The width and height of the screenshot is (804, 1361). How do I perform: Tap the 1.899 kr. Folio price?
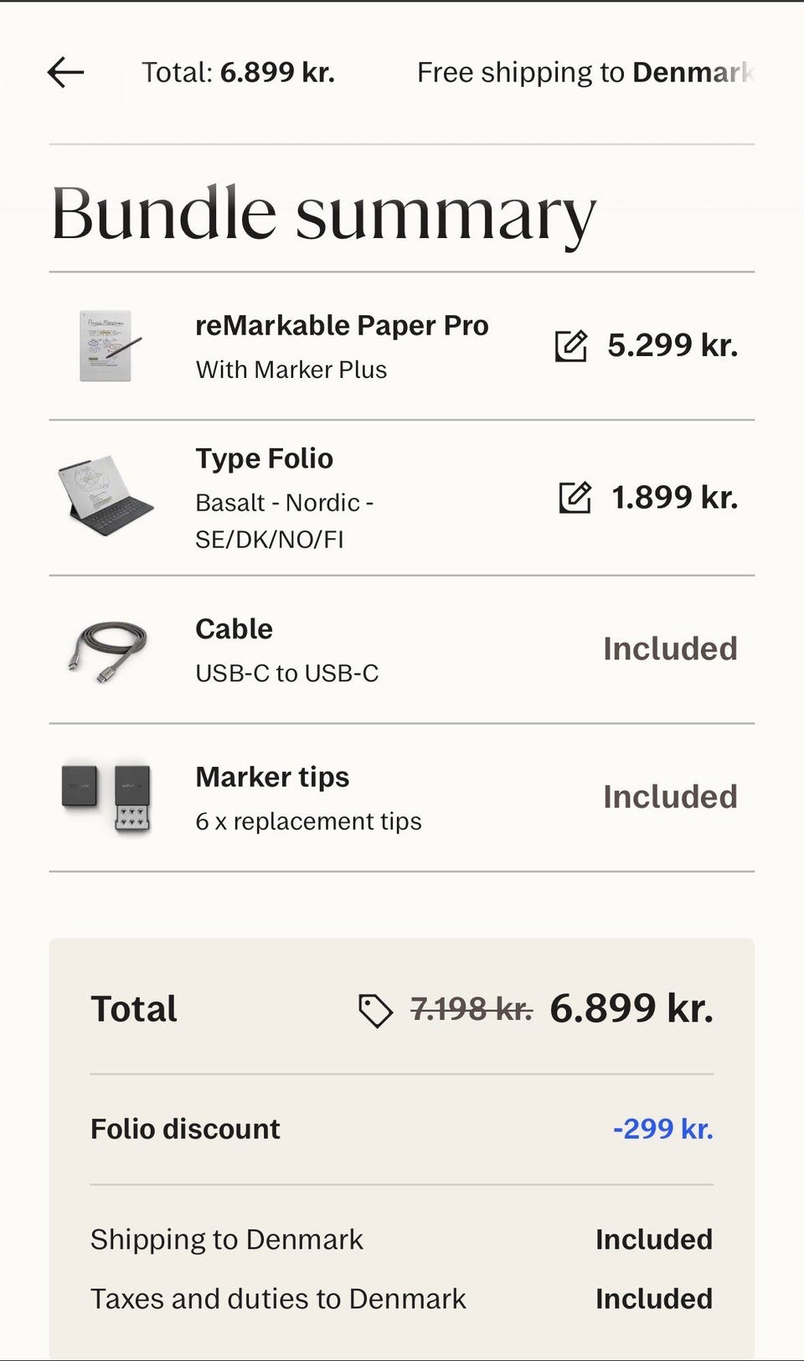coord(674,498)
